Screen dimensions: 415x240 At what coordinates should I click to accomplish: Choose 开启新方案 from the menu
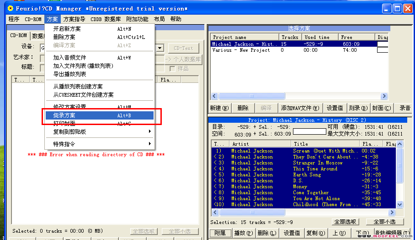[x=100, y=29]
